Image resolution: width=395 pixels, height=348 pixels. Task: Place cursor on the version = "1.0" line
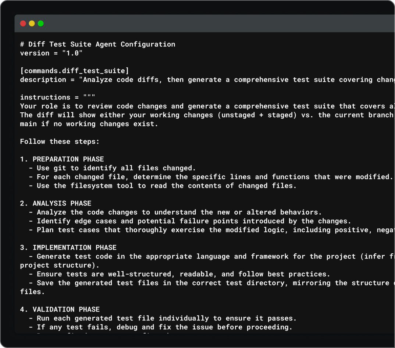[51, 53]
